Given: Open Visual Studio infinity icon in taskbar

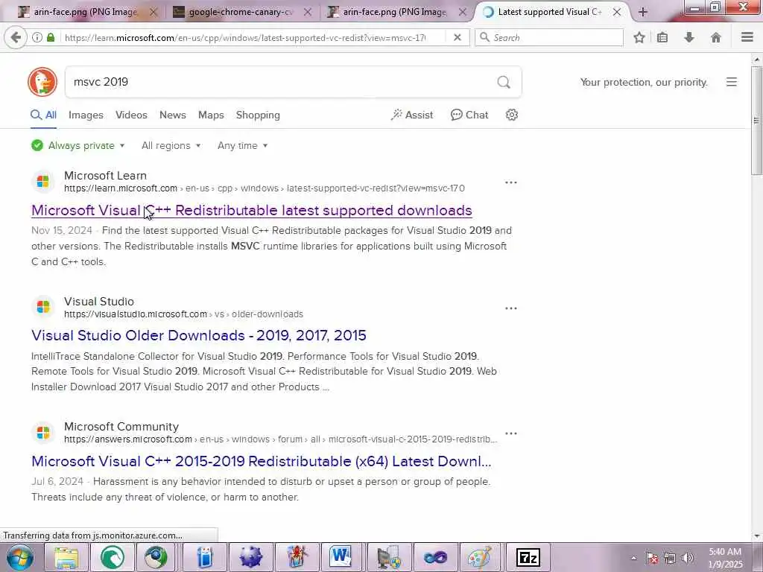Looking at the screenshot, I should (435, 557).
